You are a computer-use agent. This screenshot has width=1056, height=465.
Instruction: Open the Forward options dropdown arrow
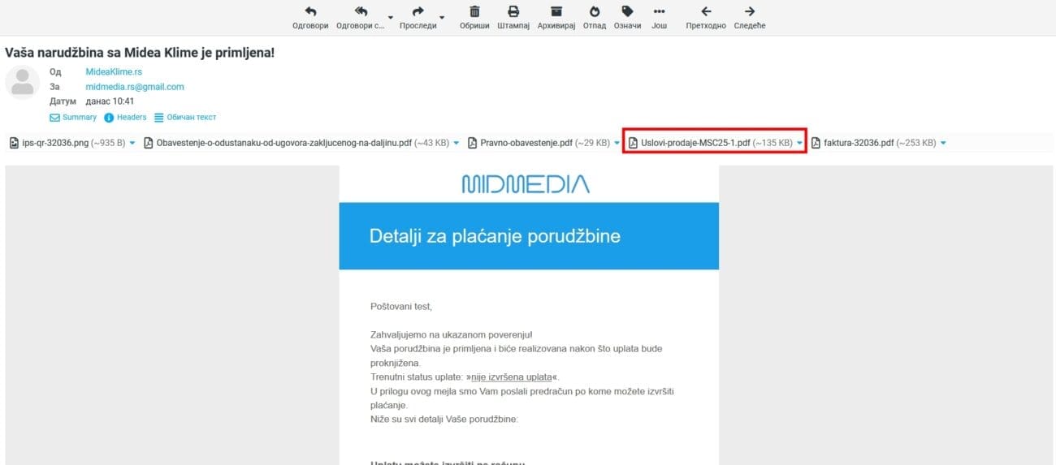pyautogui.click(x=442, y=17)
